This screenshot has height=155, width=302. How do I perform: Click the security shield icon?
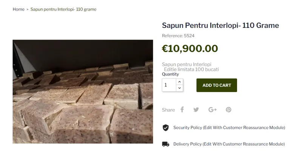tap(165, 127)
